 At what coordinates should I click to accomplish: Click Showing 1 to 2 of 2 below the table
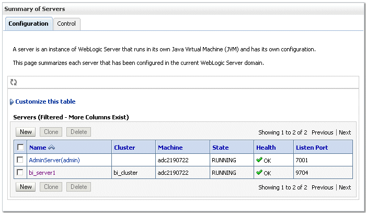[283, 187]
